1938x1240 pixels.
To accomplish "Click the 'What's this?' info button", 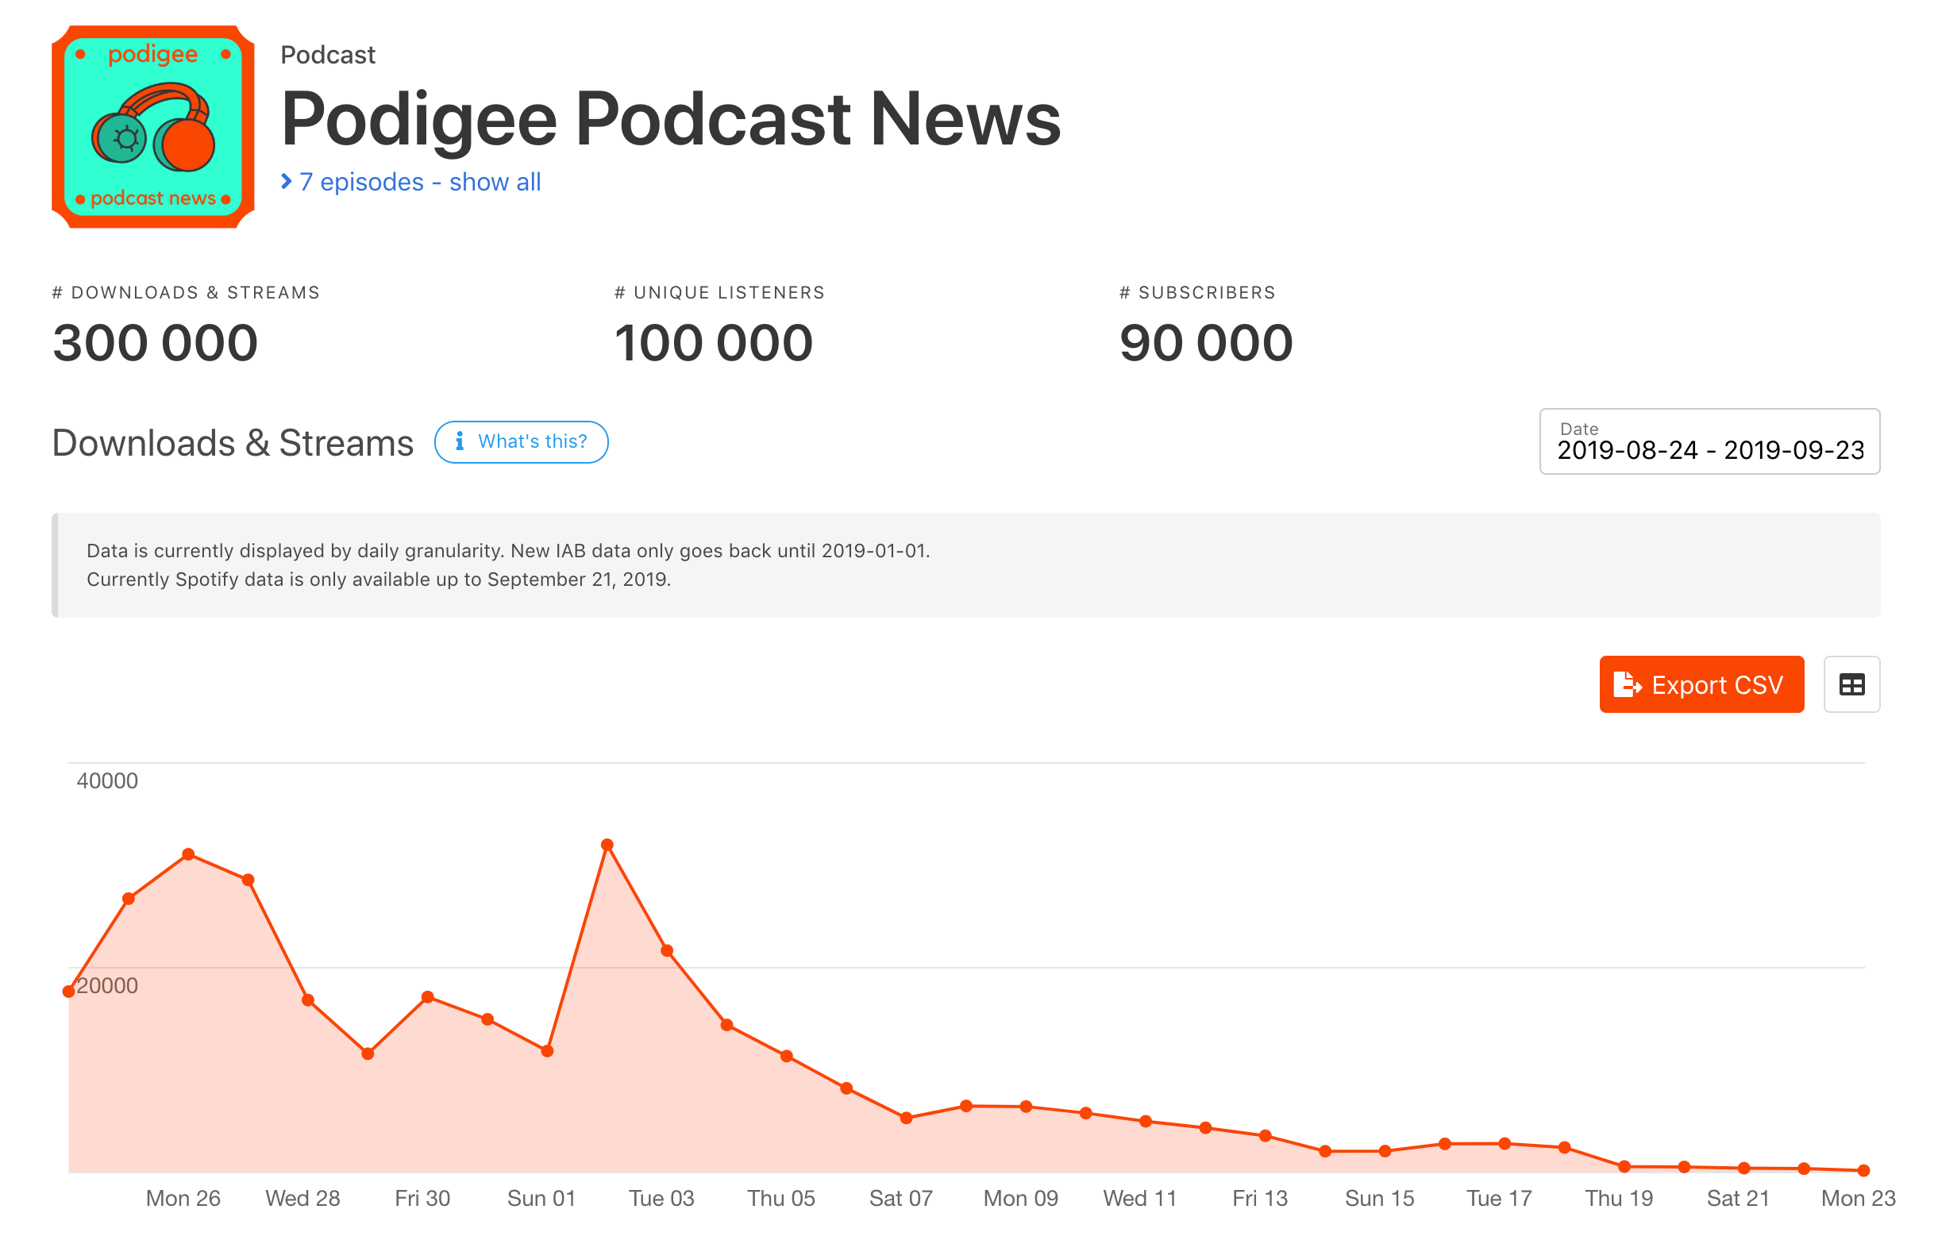I will (x=521, y=441).
